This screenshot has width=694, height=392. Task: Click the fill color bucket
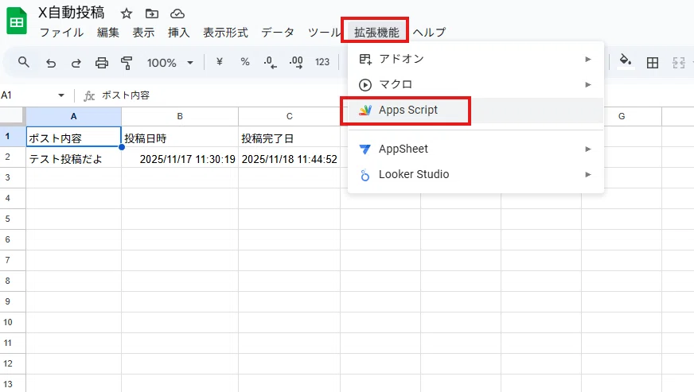tap(626, 61)
